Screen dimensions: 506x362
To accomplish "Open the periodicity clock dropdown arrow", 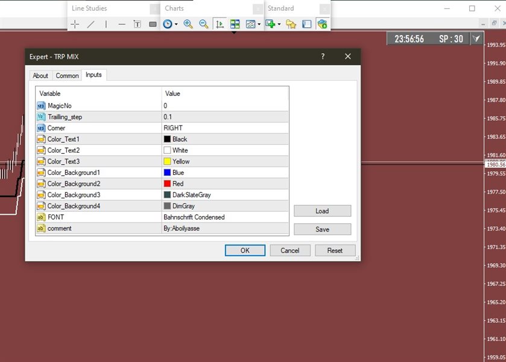I will click(176, 25).
